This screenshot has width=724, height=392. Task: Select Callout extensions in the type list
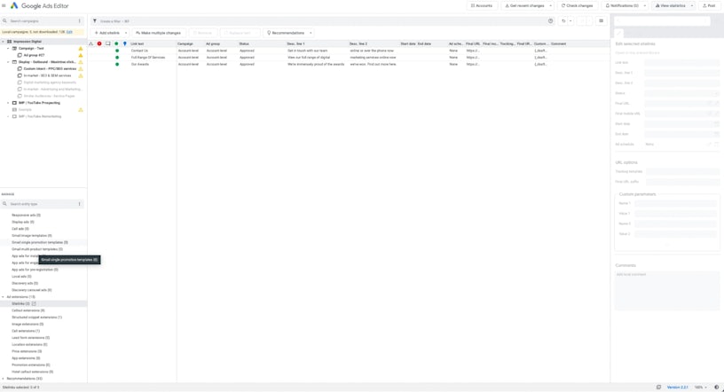coord(28,310)
